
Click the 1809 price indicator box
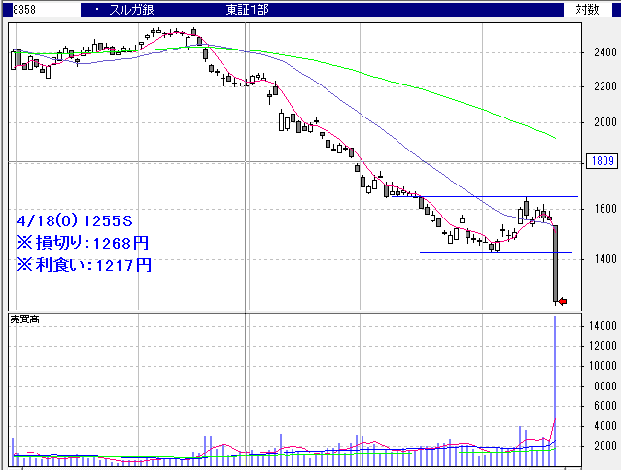click(604, 161)
